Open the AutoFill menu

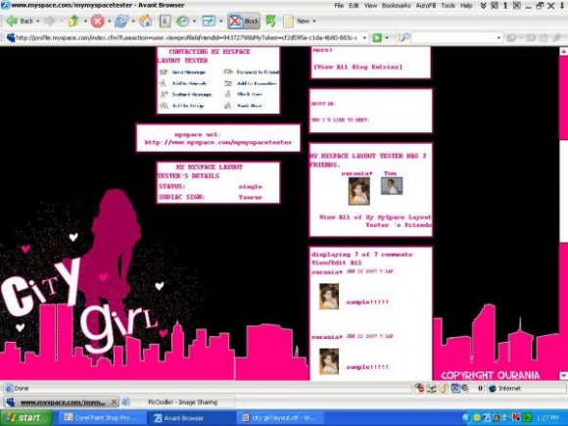point(426,6)
